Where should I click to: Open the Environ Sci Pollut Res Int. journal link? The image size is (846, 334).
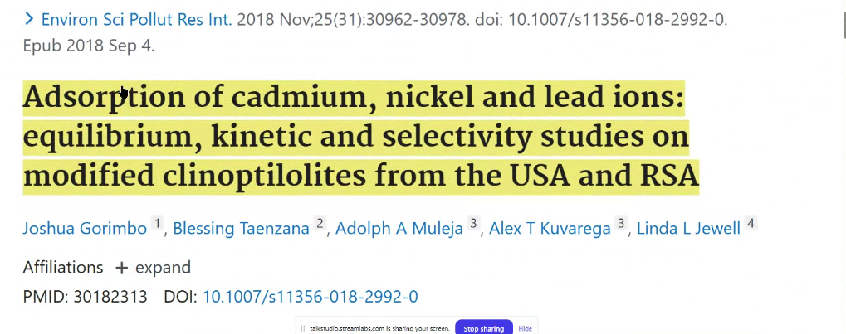point(136,21)
